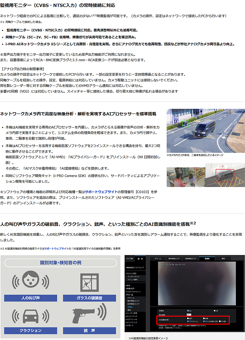Expand ネットワーク in settings sidebar
The width and height of the screenshot is (245, 340).
131,316
